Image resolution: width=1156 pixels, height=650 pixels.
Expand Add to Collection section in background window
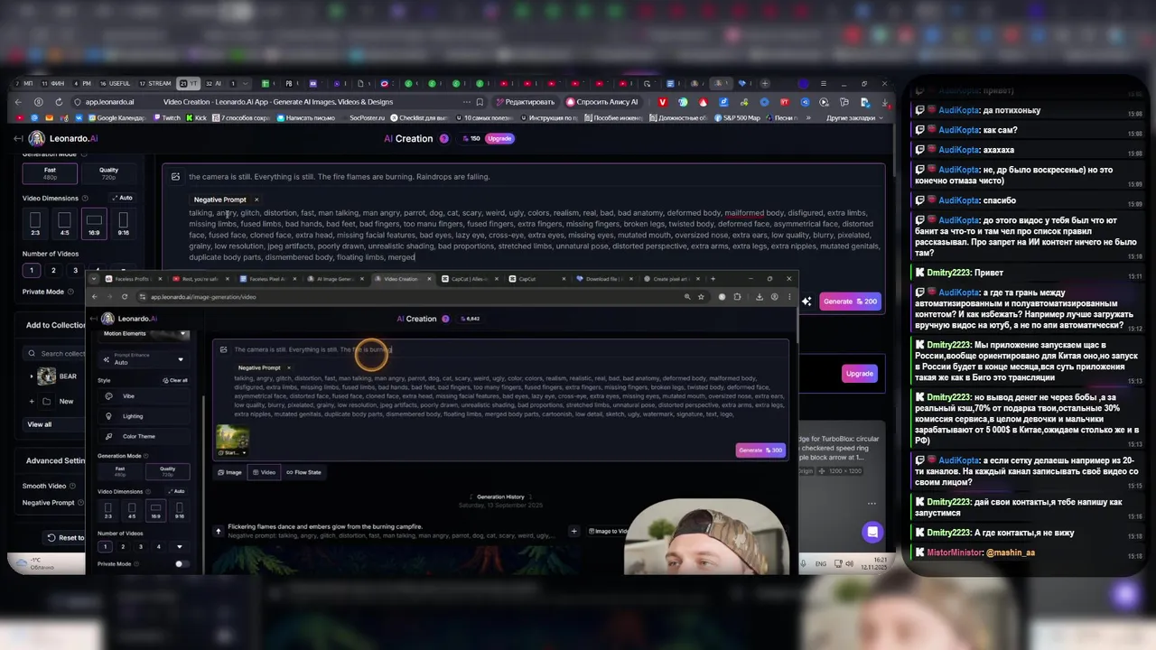coord(55,325)
